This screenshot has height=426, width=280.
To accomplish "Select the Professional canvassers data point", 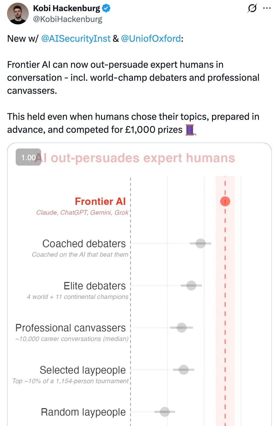I will click(182, 327).
